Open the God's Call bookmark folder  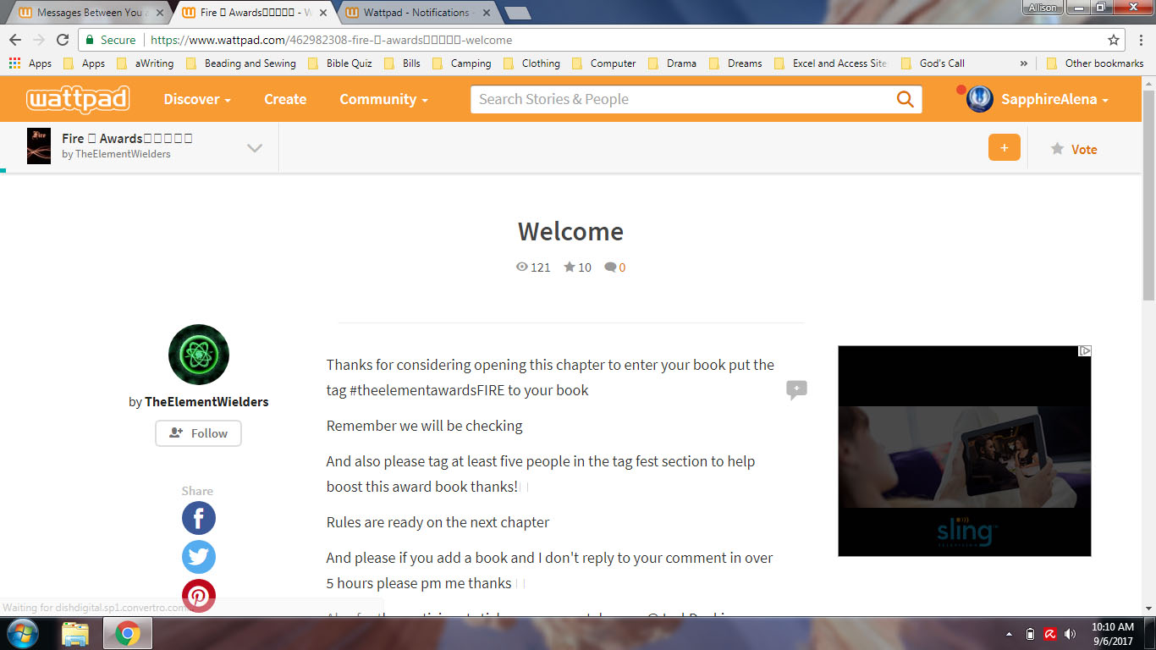click(933, 63)
